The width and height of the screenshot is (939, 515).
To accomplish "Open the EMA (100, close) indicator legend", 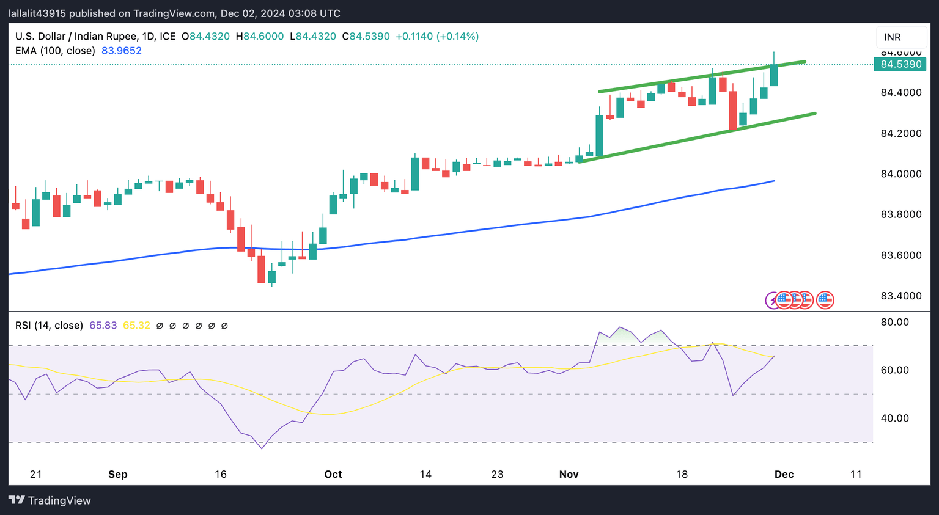I will 55,51.
